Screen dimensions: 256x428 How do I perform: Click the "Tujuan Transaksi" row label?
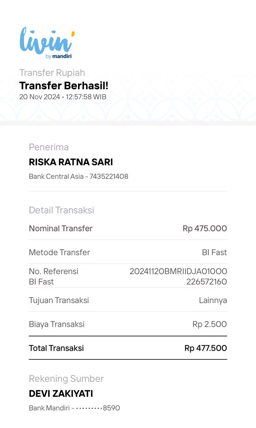pos(59,300)
